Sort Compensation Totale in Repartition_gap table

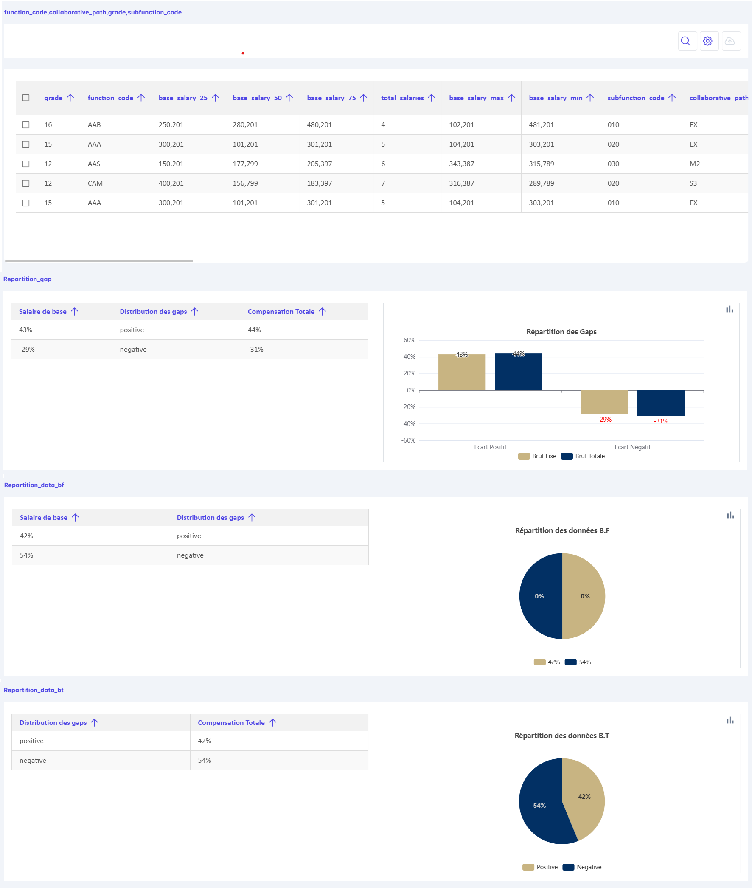click(x=322, y=312)
